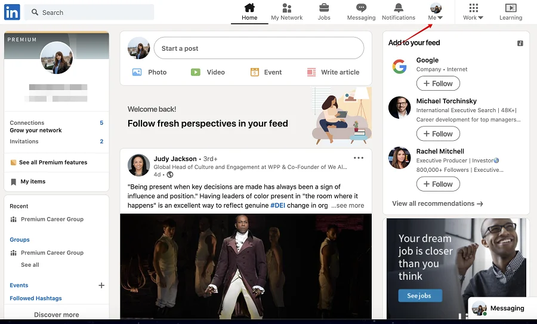
Task: Click the LinkedIn logo icon
Action: [12, 12]
